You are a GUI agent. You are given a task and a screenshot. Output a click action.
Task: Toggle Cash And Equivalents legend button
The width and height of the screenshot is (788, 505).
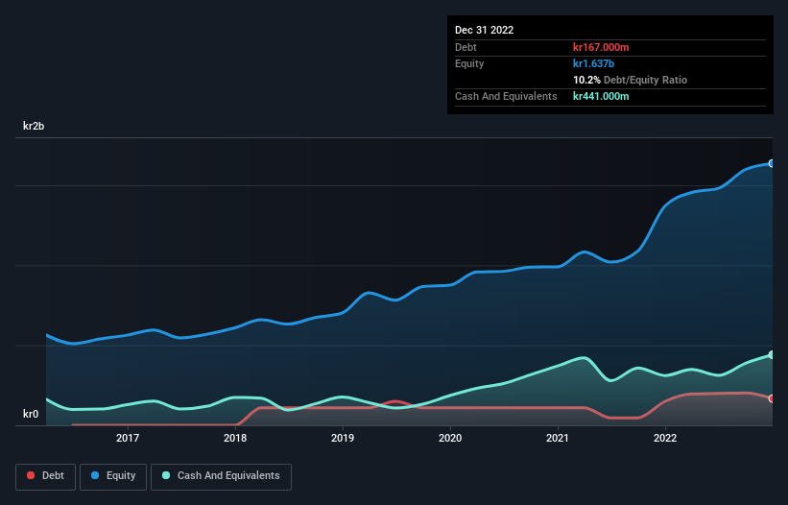221,476
